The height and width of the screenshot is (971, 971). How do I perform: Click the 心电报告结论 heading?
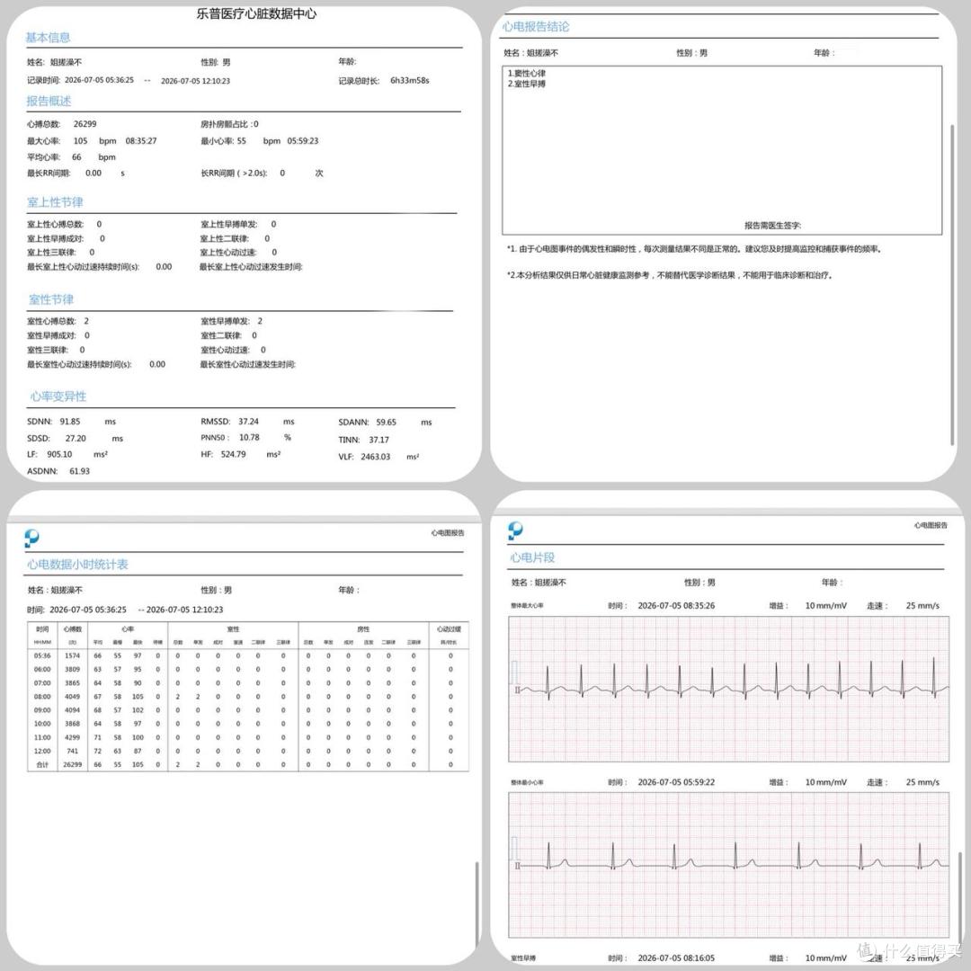point(536,27)
